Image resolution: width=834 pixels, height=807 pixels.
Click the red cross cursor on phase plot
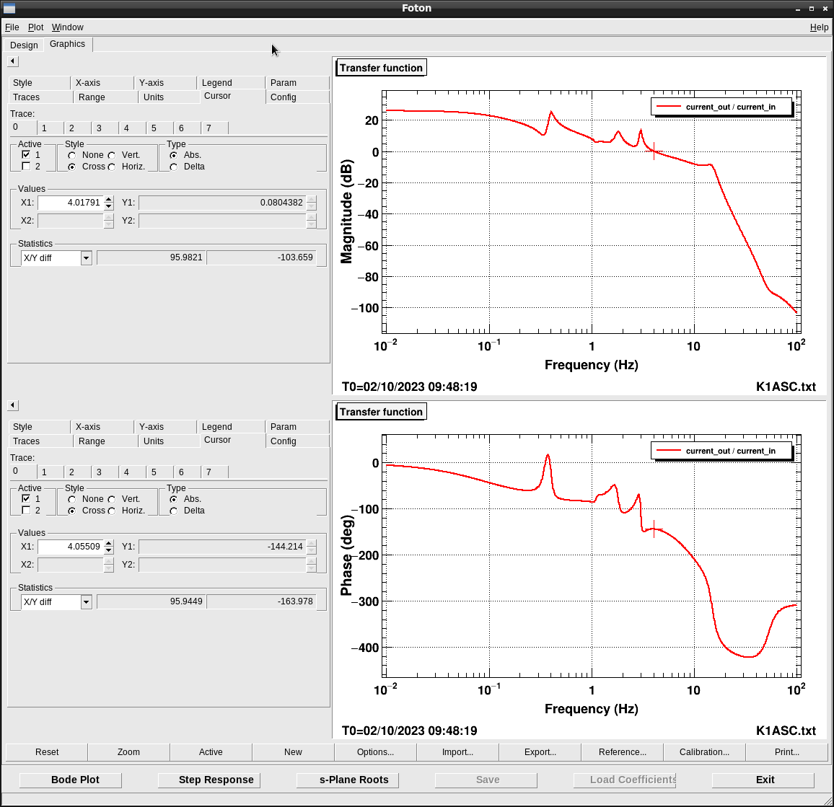coord(654,529)
